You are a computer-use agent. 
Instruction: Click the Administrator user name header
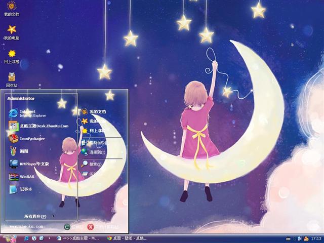pos(21,99)
